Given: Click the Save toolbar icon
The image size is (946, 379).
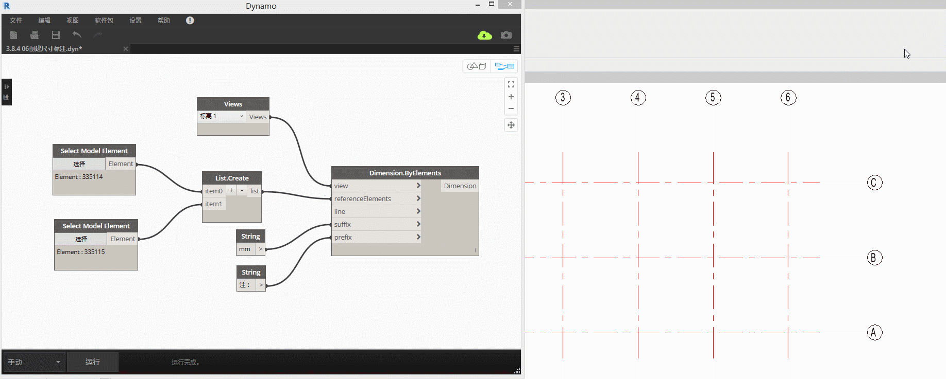Looking at the screenshot, I should pos(56,35).
